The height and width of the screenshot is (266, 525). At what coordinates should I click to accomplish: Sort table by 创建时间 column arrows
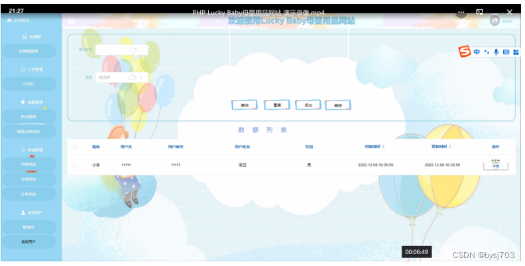[383, 147]
